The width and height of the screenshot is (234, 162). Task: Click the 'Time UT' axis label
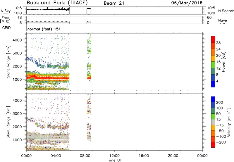pos(114,160)
